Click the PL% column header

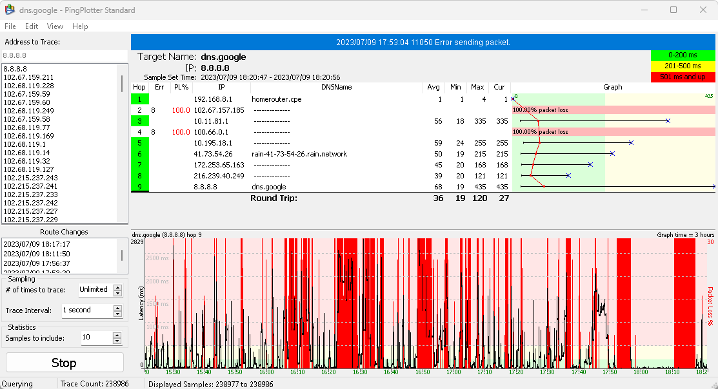coord(181,88)
